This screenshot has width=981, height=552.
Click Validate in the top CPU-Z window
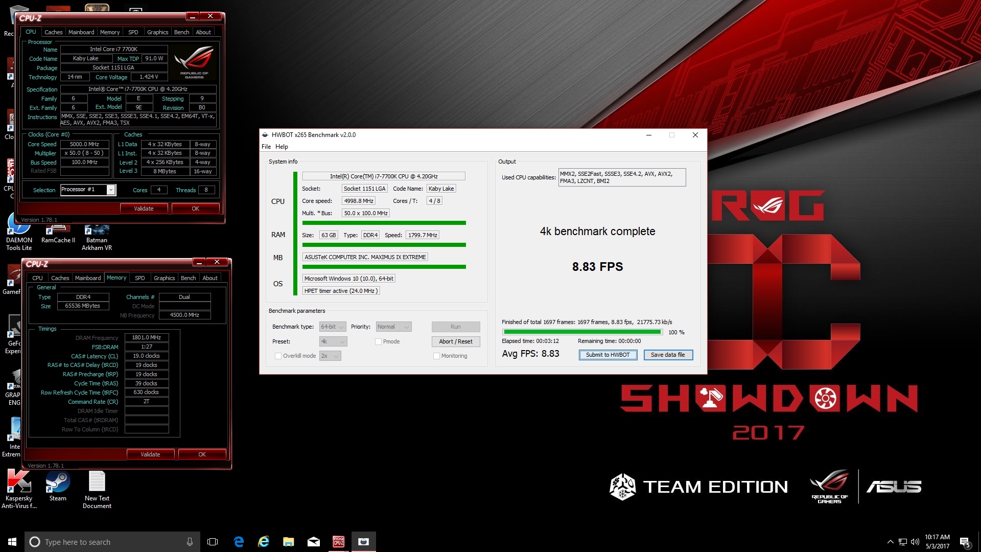(144, 209)
